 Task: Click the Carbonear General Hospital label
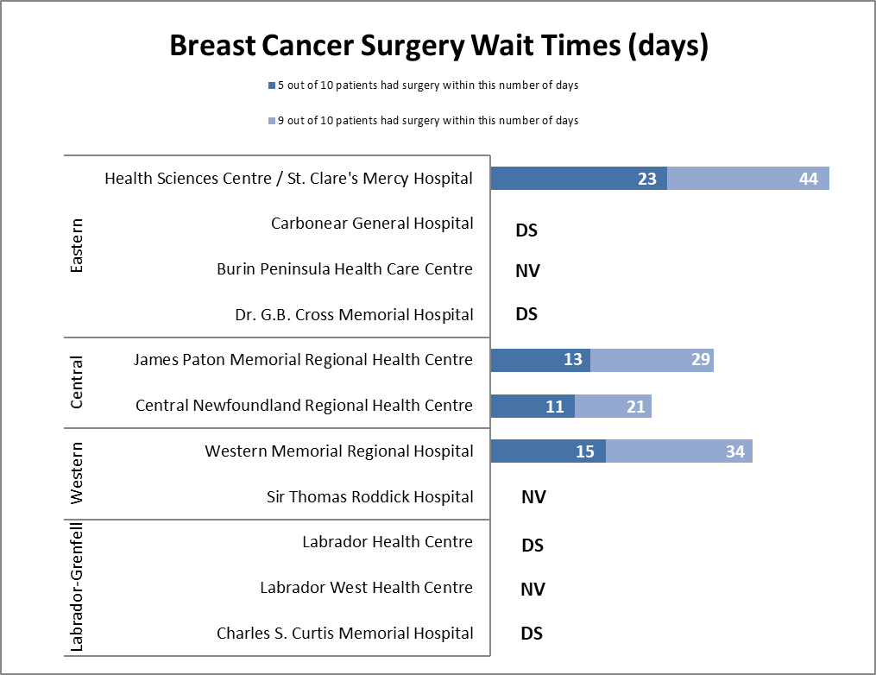(372, 224)
